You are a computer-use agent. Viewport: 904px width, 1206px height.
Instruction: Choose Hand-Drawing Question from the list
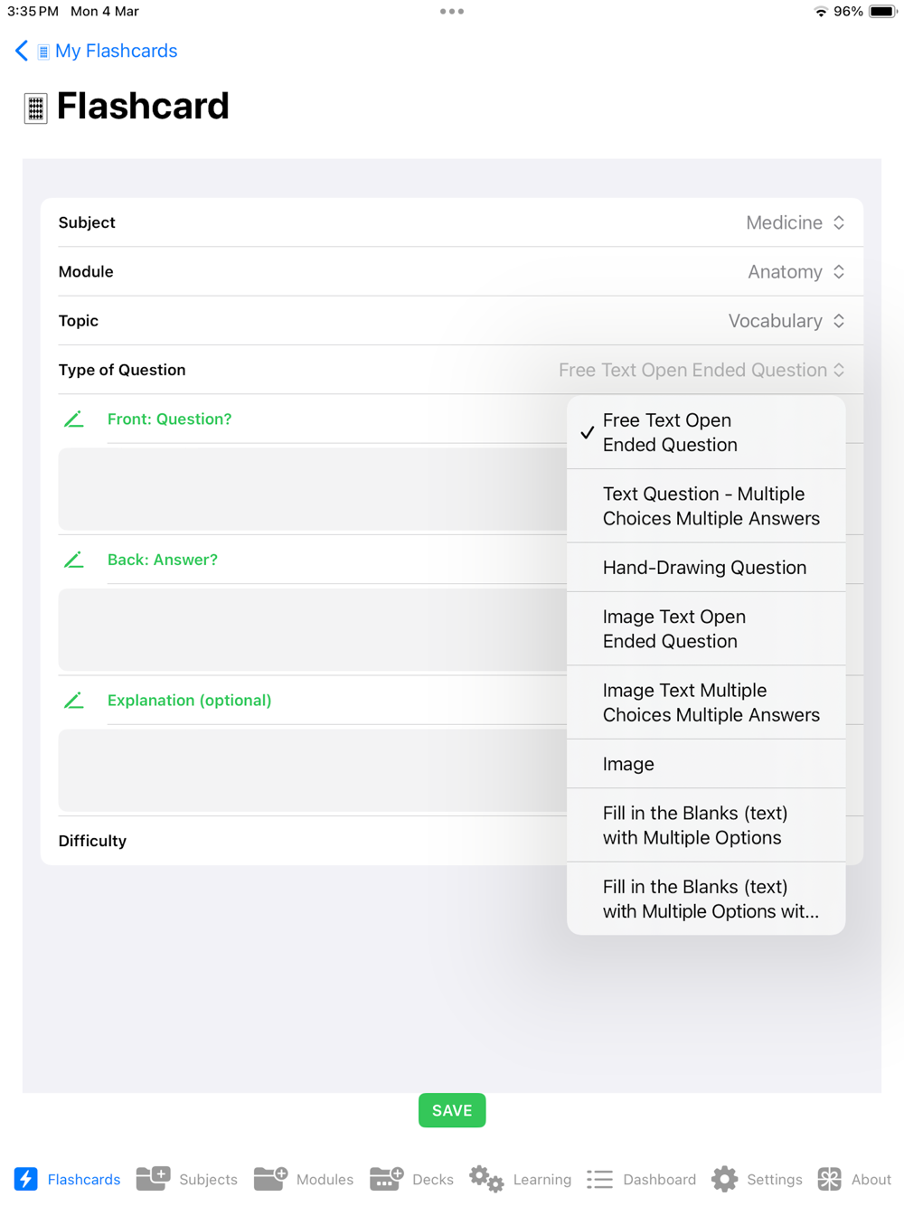(x=706, y=568)
